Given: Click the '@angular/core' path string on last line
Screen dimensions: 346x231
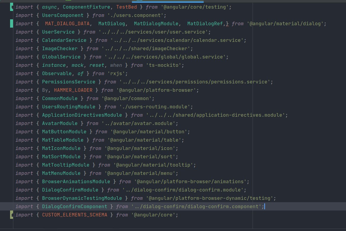Looking at the screenshot, I should (153, 215).
